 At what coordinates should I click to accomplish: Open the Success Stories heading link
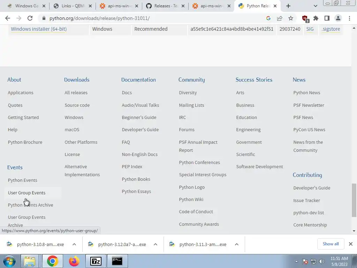coord(254,80)
